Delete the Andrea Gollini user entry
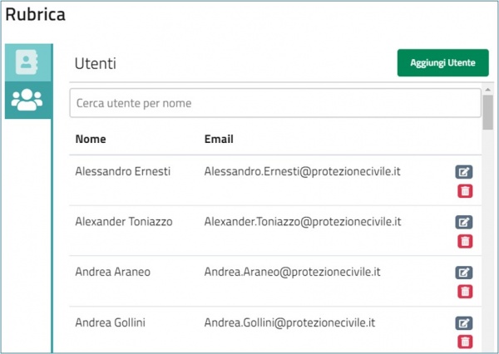 (465, 342)
